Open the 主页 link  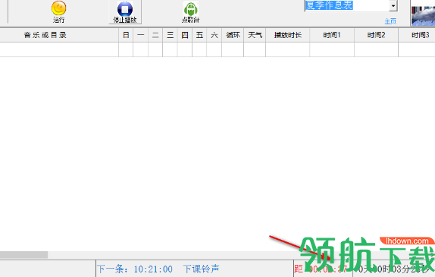(x=390, y=21)
